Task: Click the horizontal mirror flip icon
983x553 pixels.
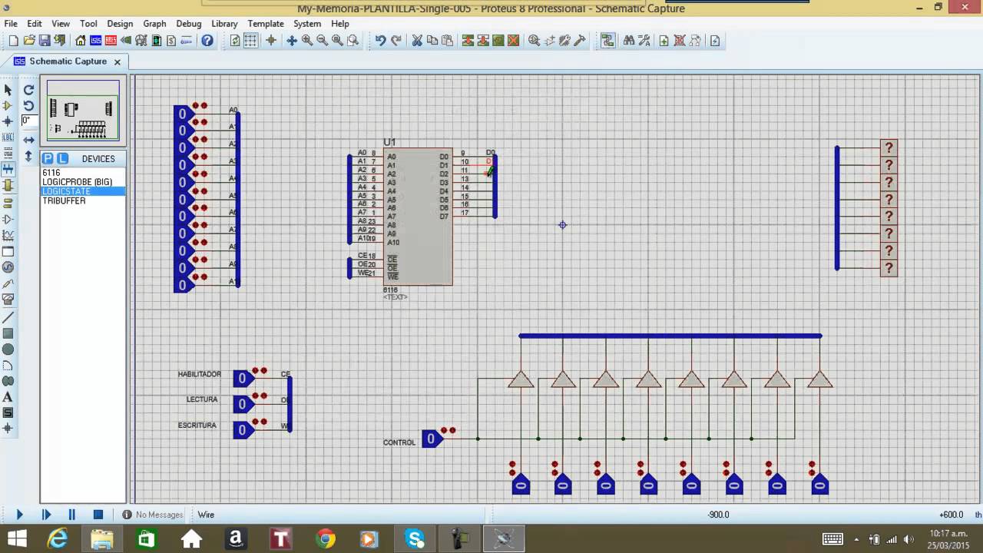Action: tap(28, 140)
